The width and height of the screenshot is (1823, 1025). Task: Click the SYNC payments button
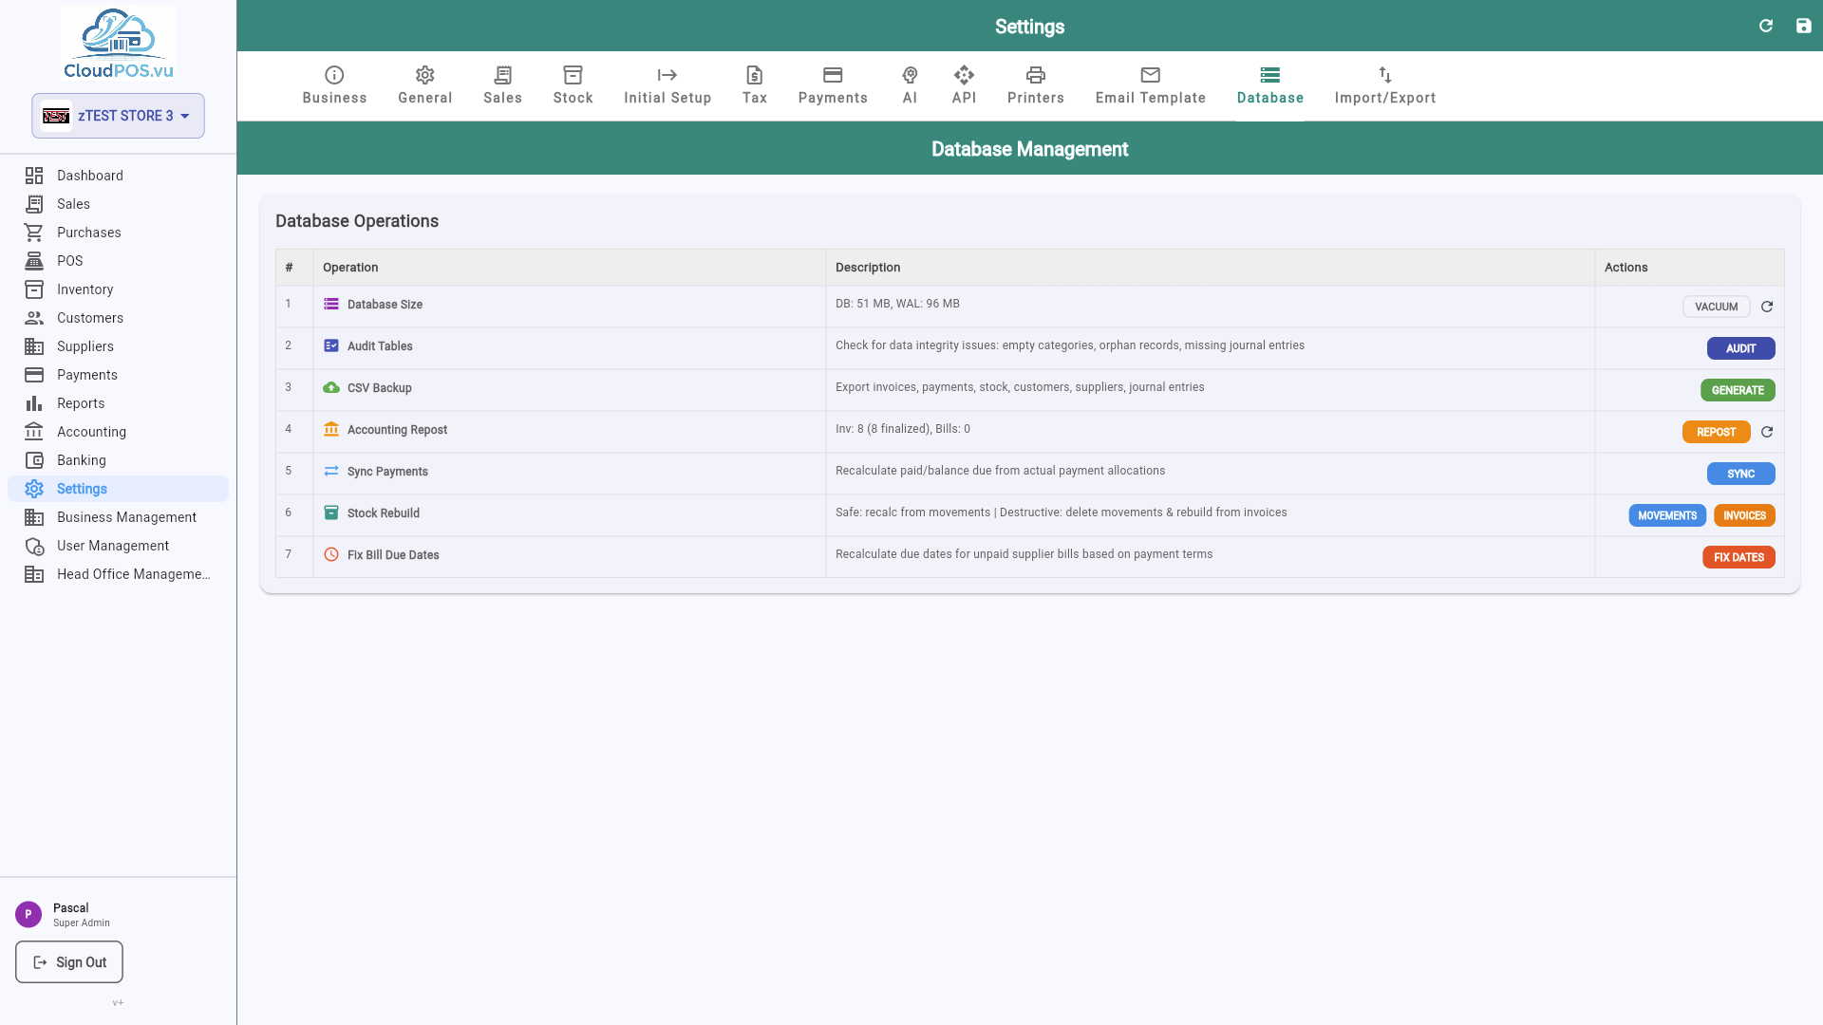coord(1740,474)
